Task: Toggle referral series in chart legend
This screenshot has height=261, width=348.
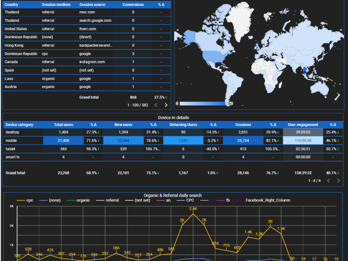Action: pos(108,200)
